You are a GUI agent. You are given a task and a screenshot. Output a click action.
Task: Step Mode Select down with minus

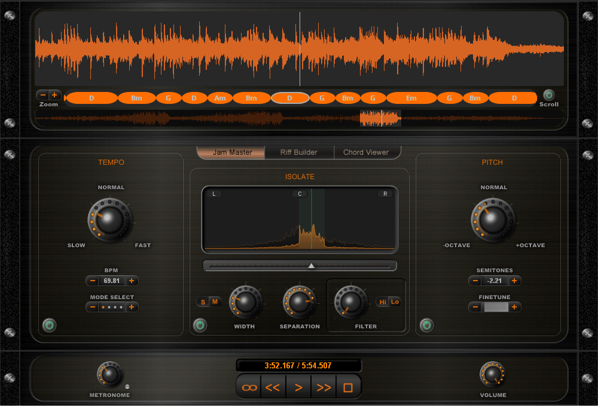point(92,307)
